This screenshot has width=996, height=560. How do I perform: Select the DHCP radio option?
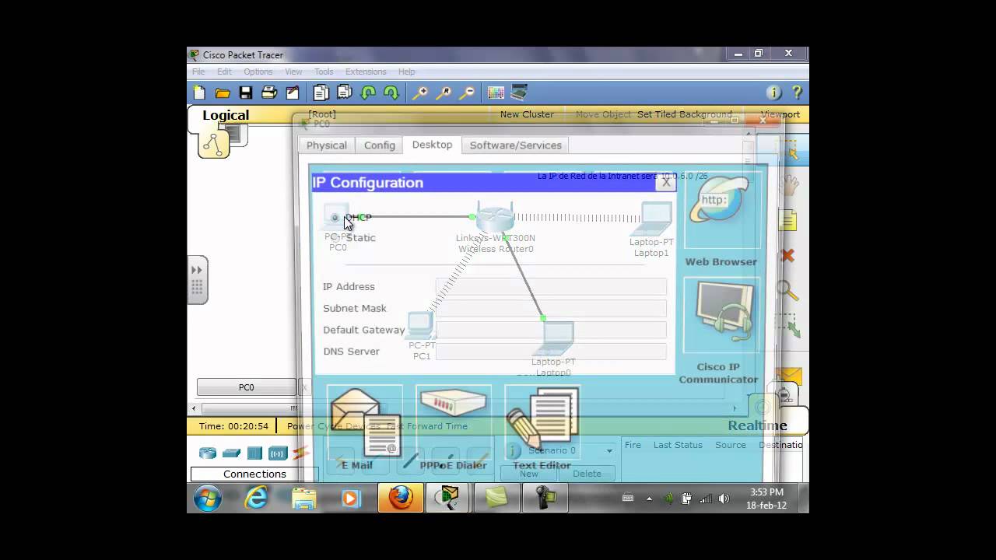[x=335, y=217]
